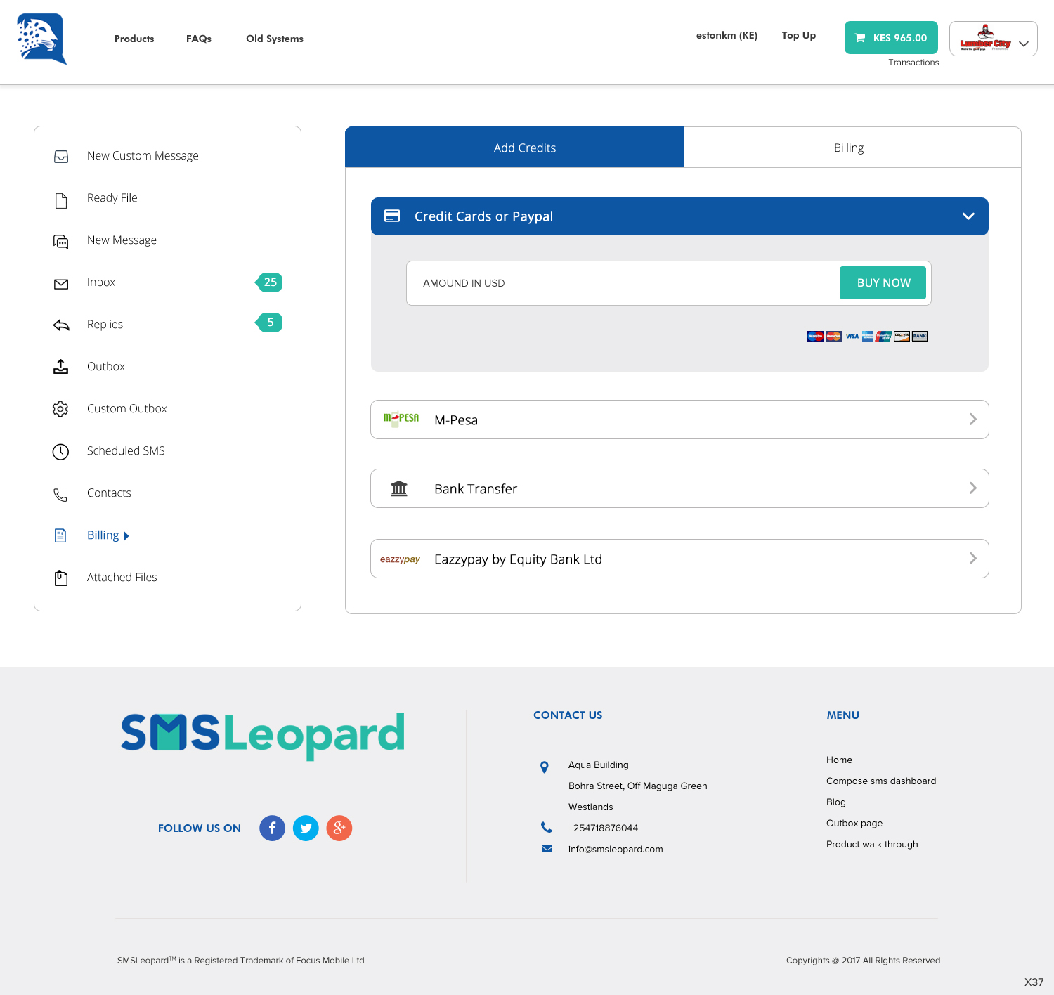
Task: Click the M-Pesa logo icon
Action: pos(401,419)
